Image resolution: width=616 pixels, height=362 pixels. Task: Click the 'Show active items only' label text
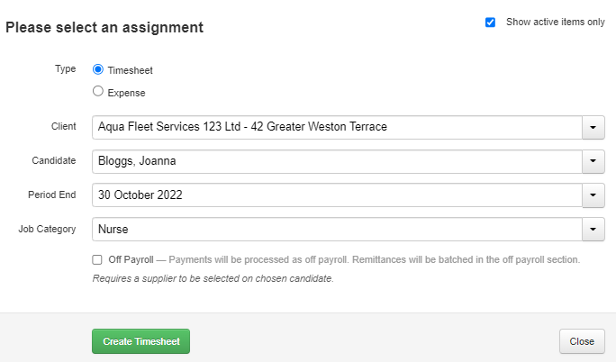click(555, 22)
